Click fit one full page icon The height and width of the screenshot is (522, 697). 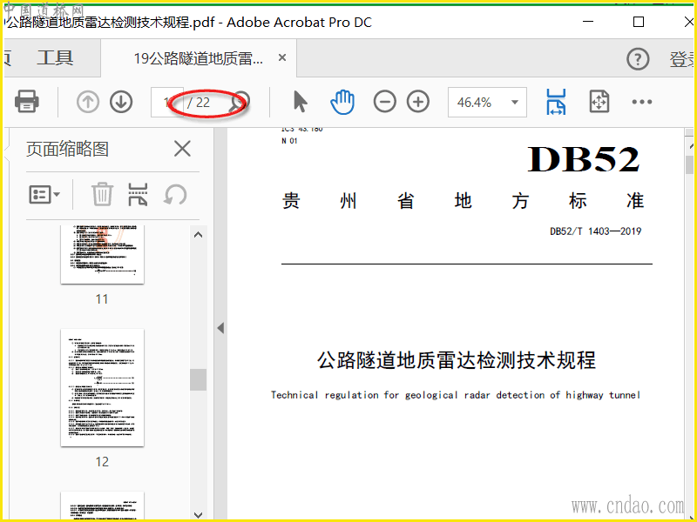[599, 102]
